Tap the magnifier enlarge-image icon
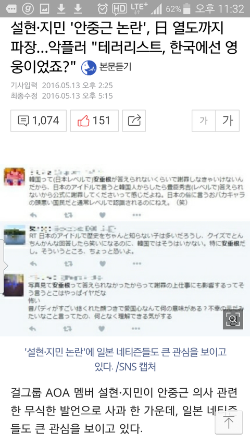The image size is (250, 445). 233,319
